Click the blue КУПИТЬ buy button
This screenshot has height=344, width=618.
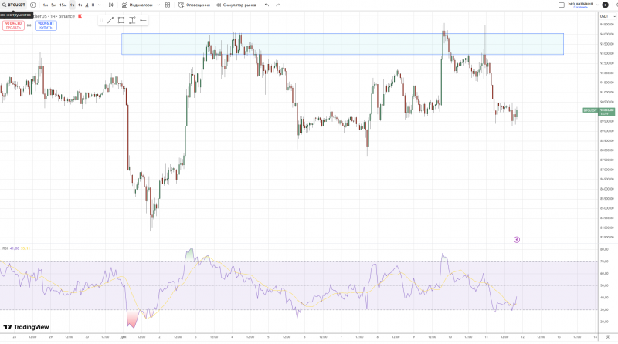pos(46,25)
